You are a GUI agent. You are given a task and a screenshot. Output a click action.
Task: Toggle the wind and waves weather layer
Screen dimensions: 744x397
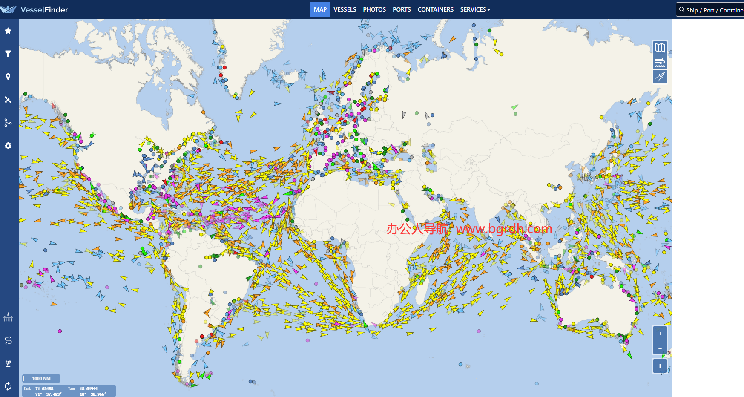(660, 62)
